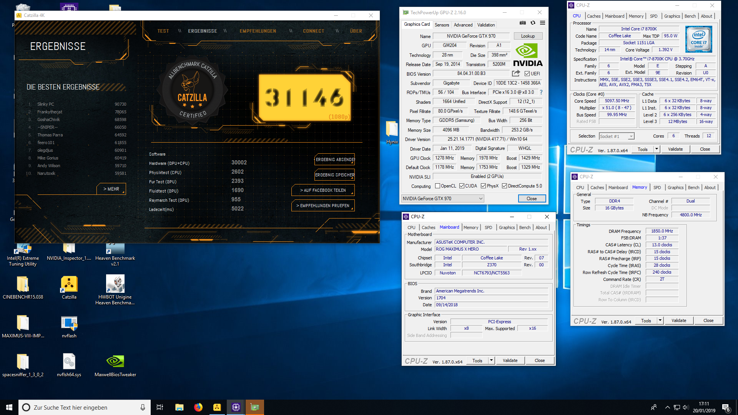The image size is (738, 415).
Task: Open the nvflash desktop icon
Action: [69, 327]
